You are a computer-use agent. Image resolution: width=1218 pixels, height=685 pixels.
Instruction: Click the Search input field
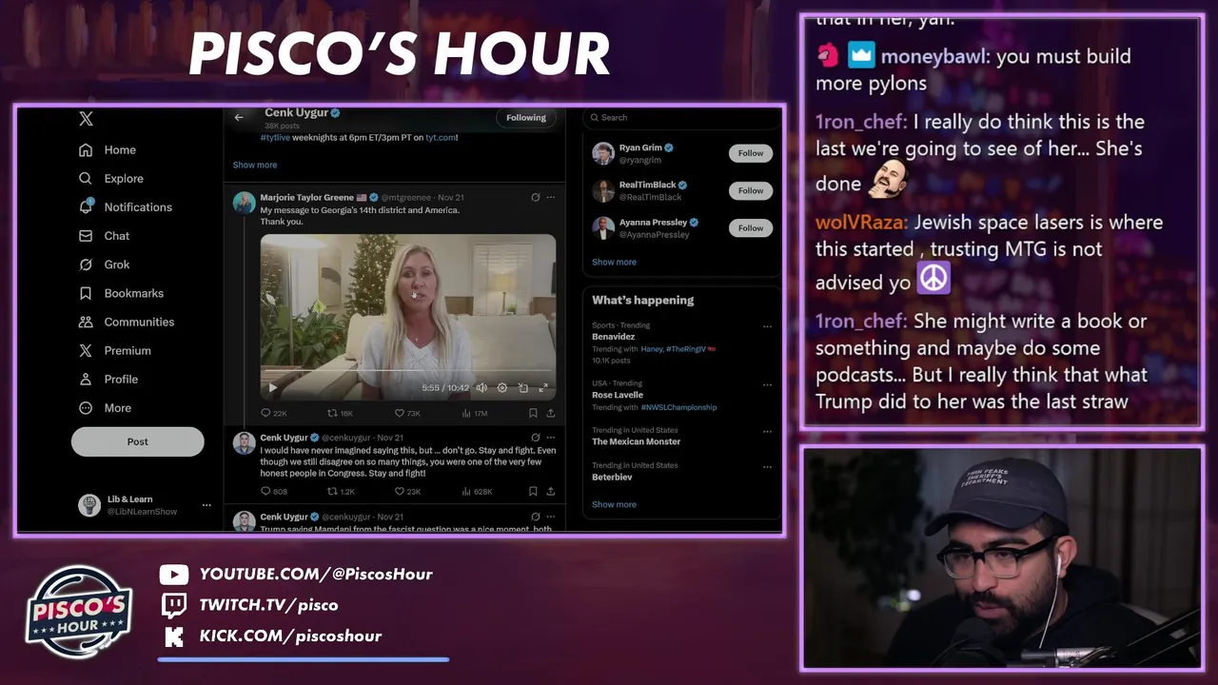[x=679, y=117]
